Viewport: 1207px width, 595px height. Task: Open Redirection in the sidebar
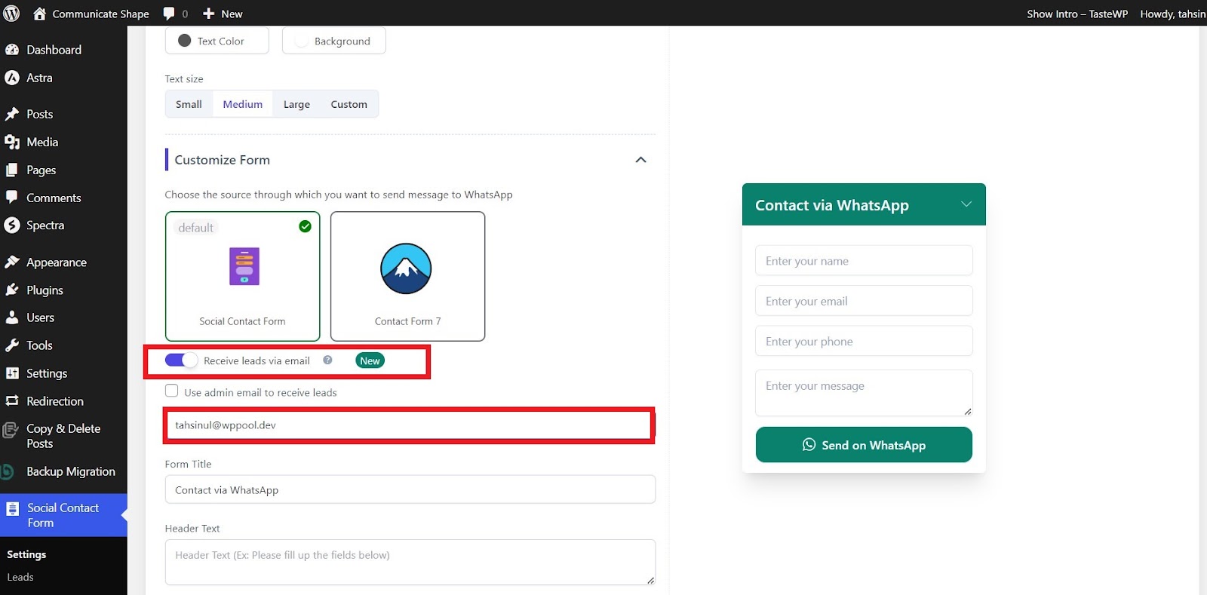55,401
